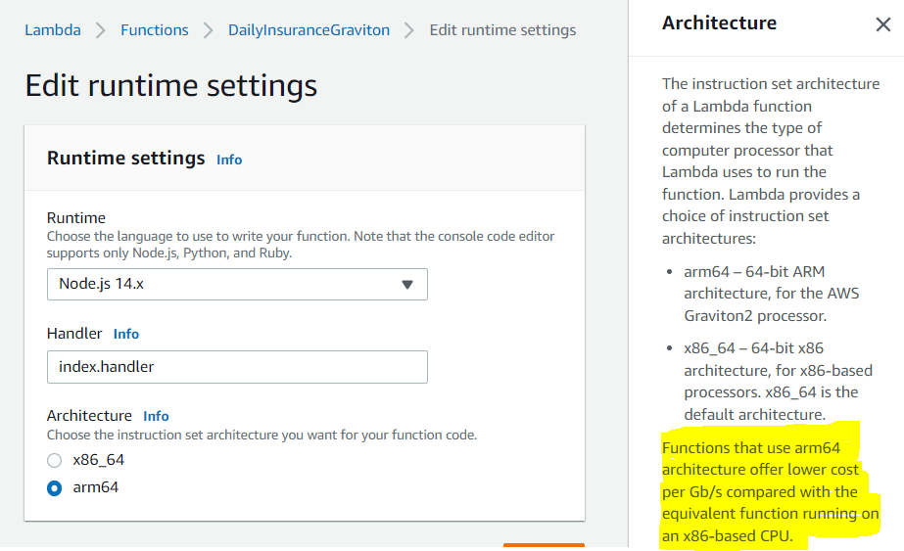Click the chevron after Lambda in breadcrumb
This screenshot has height=551, width=904.
[101, 30]
